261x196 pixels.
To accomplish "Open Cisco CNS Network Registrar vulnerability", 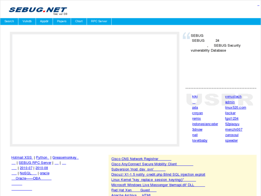I will 141,159.
